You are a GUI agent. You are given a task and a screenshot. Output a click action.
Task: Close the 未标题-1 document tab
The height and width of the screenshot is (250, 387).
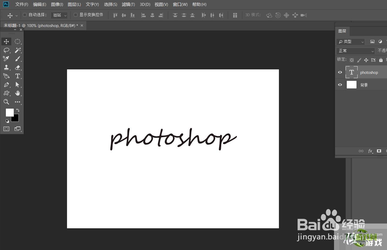pyautogui.click(x=82, y=26)
